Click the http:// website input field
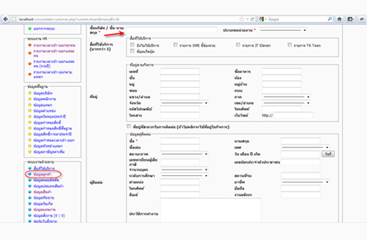Image resolution: width=367 pixels, height=240 pixels. (294, 115)
